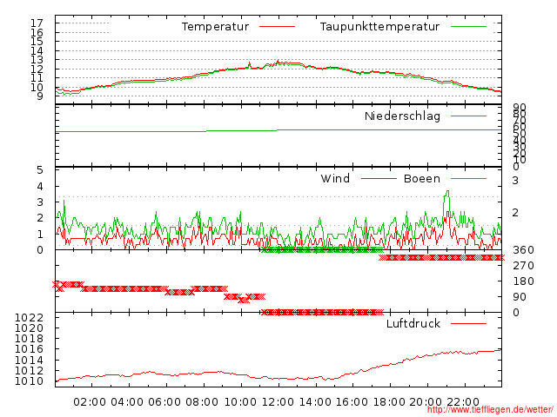Click the "22:00" time axis label
Screen dimensions: 557x417
[463, 402]
